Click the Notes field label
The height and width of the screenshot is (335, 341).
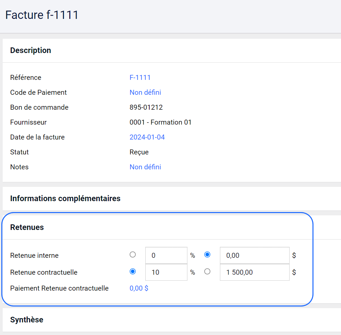(19, 167)
